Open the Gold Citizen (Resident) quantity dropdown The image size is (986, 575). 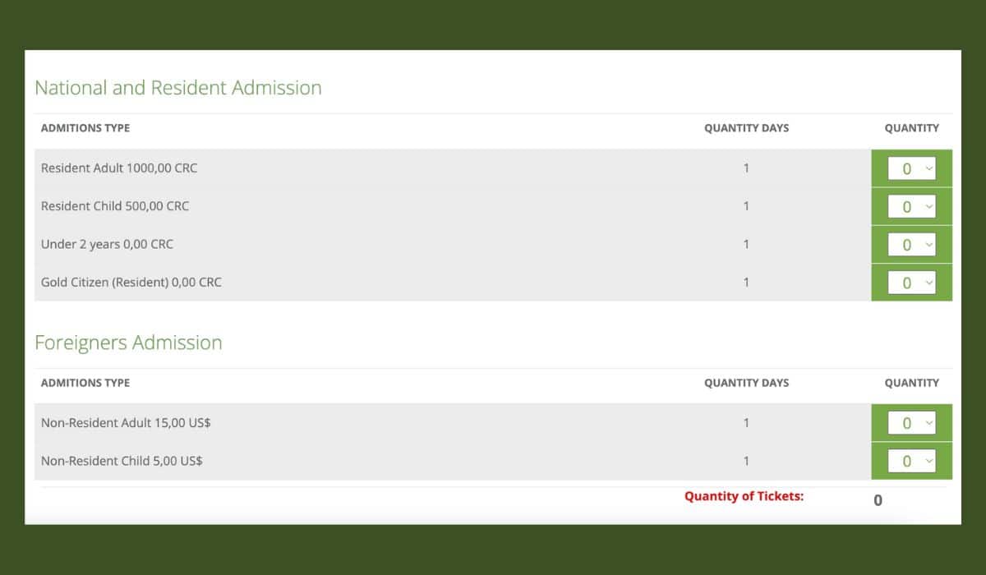[x=911, y=282]
